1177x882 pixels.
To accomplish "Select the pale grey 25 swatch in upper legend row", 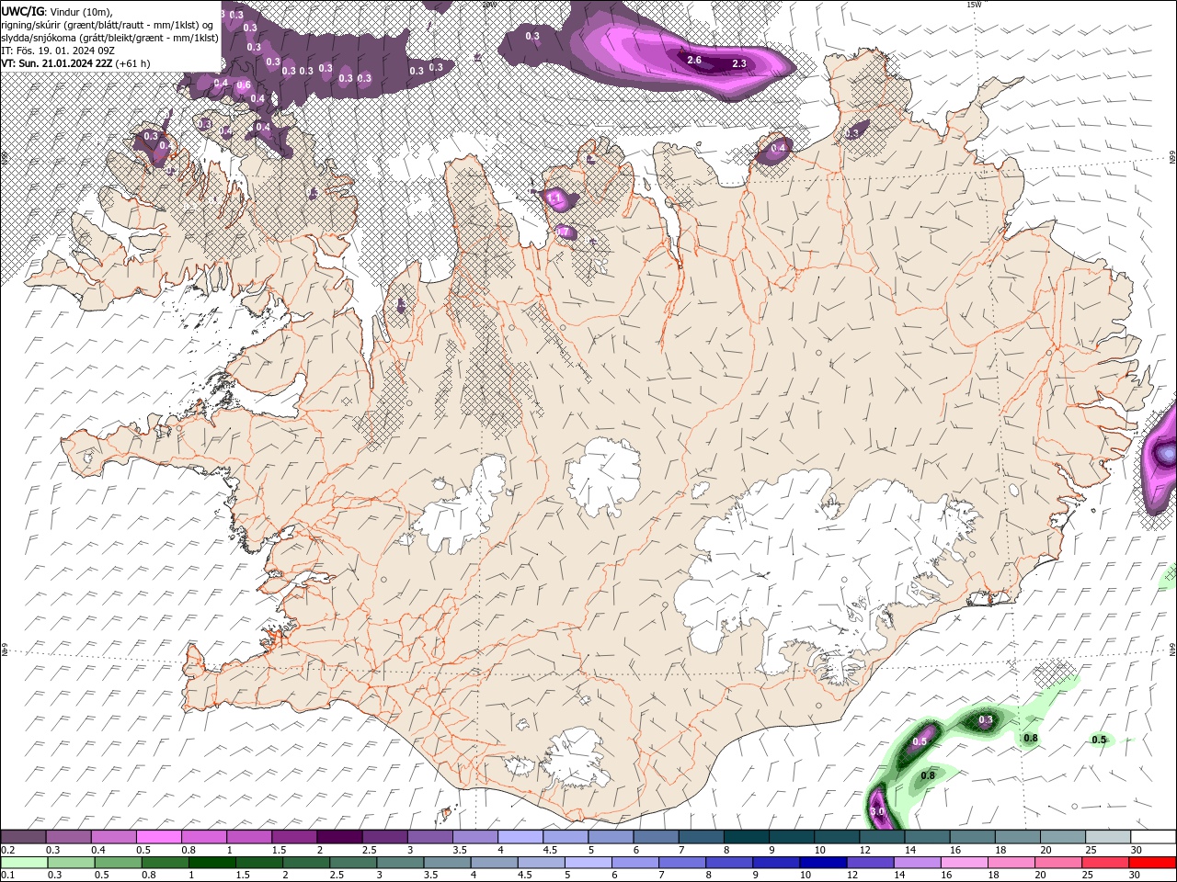I will 1108,837.
